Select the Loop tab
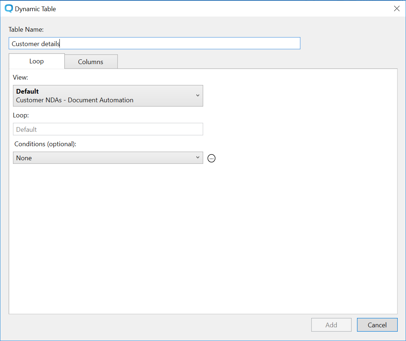The image size is (406, 341). click(36, 61)
